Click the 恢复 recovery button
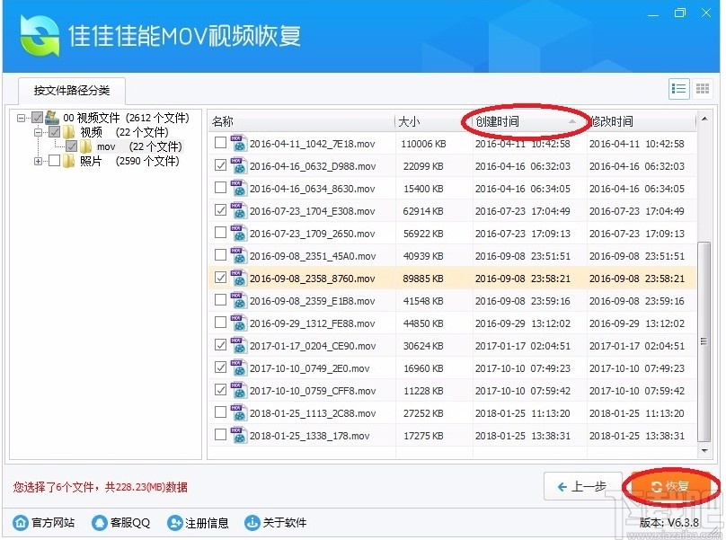Viewport: 726px width, 540px height. coord(668,485)
